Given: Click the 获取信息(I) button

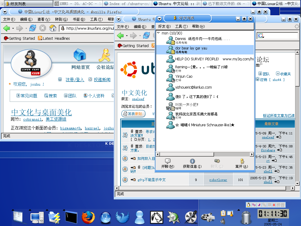Looking at the screenshot, I should (192, 163).
